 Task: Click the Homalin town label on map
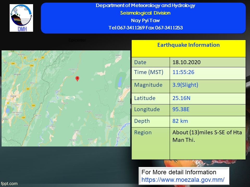pos(57,91)
